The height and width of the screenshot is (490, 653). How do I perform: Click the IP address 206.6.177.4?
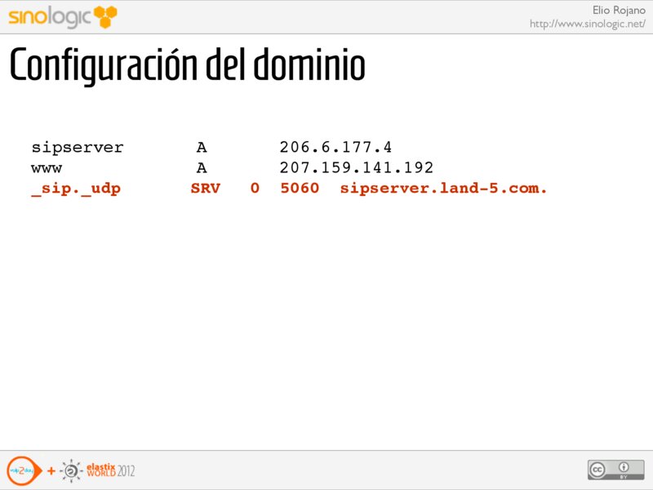coord(335,148)
